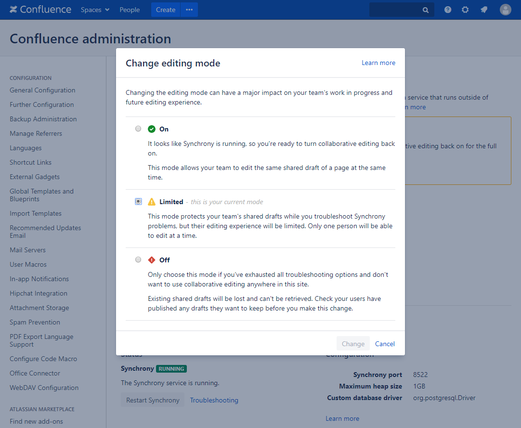Open Global Templates and Blueprints
The height and width of the screenshot is (428, 521).
41,195
